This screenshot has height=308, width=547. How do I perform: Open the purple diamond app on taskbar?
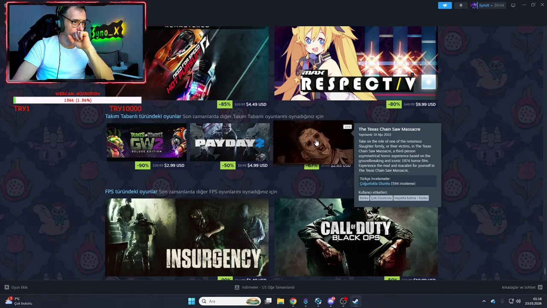[x=306, y=301]
